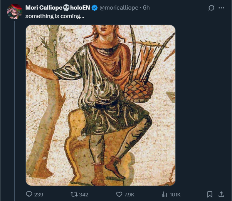Open the @moricalliope handle link
This screenshot has width=232, height=201.
tap(119, 8)
